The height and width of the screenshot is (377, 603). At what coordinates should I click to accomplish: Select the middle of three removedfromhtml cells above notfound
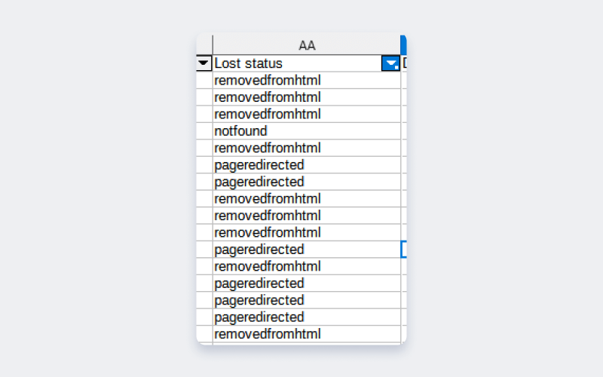pyautogui.click(x=307, y=97)
